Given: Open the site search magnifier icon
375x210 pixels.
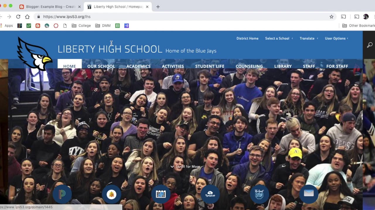Looking at the screenshot, I should coord(370,45).
